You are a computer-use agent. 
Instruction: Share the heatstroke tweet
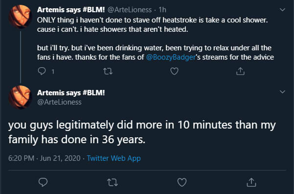pyautogui.click(x=240, y=71)
